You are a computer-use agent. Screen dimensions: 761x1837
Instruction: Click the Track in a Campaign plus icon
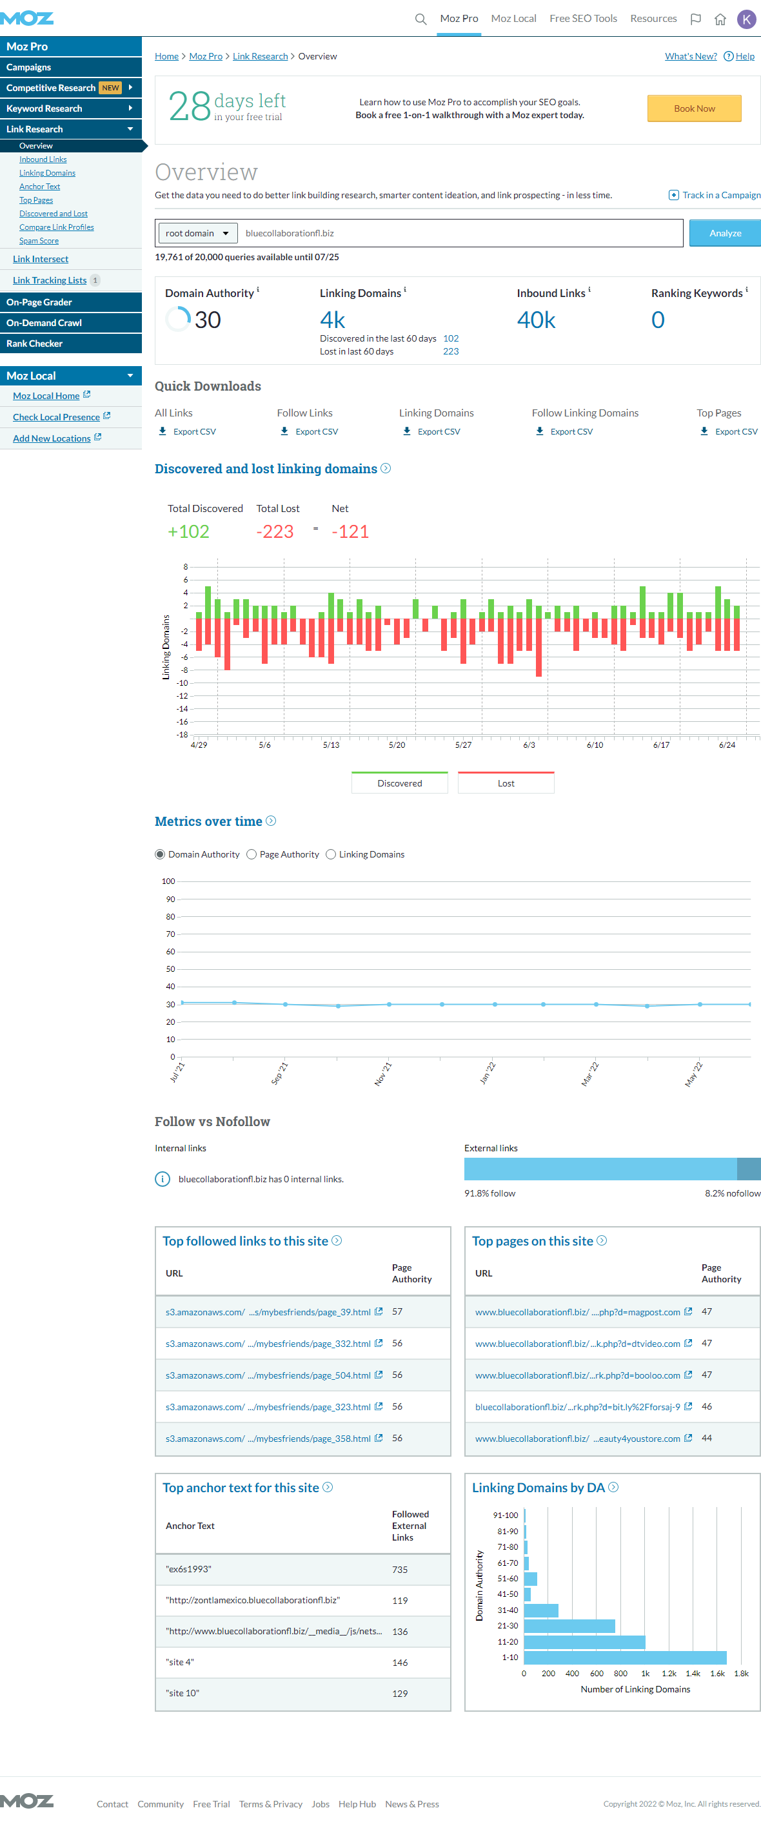(x=673, y=195)
